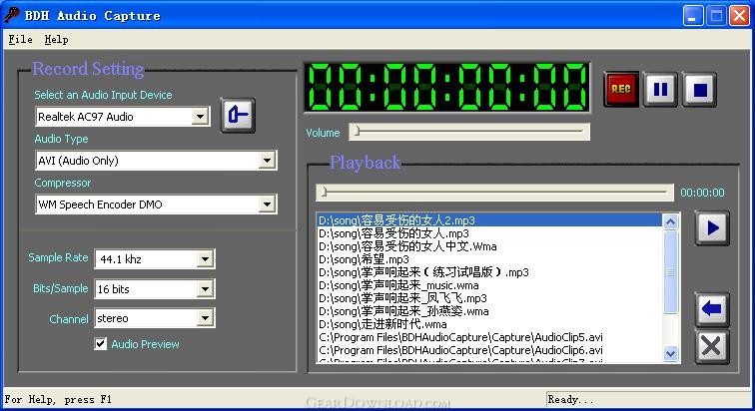Click the playback position slider

tap(494, 193)
